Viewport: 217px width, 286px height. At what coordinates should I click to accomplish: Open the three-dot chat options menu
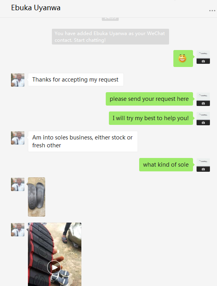point(212,11)
